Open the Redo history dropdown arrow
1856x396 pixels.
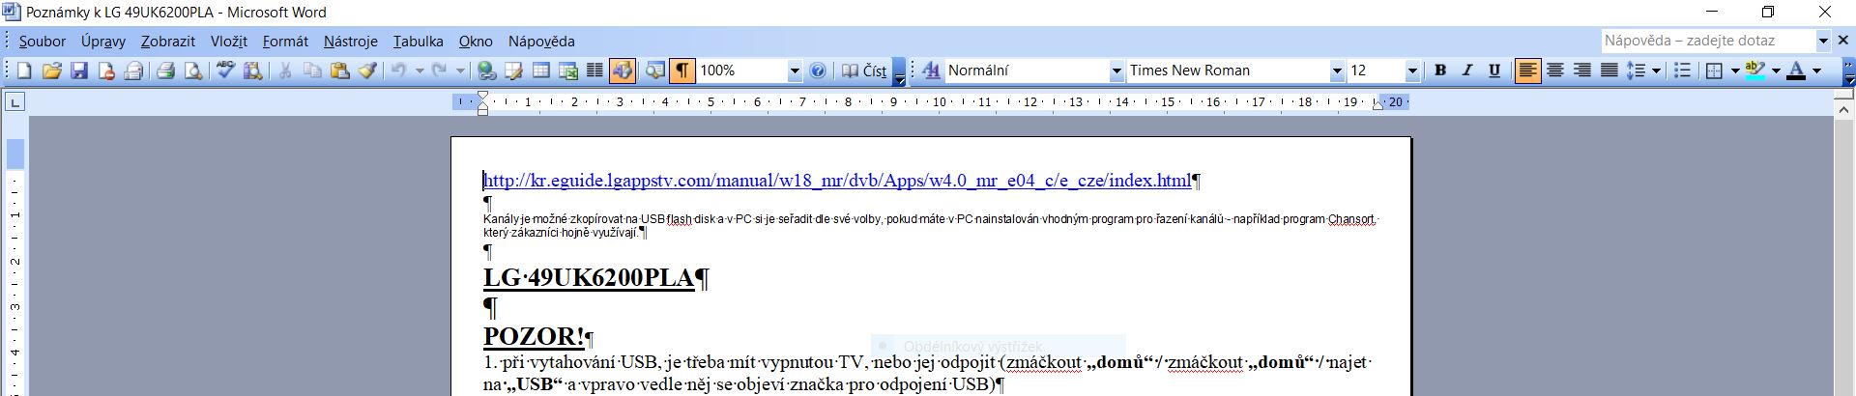tap(460, 71)
